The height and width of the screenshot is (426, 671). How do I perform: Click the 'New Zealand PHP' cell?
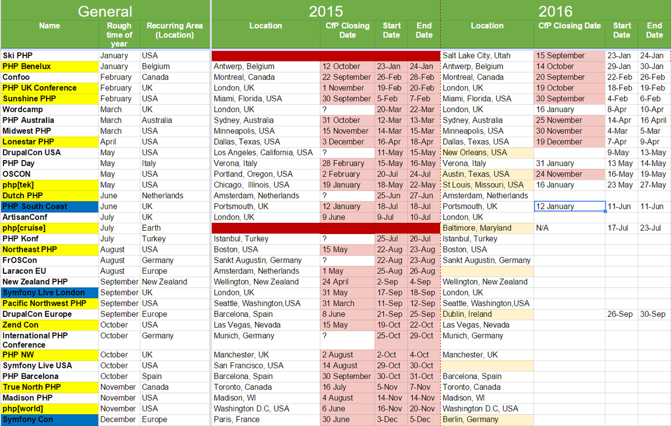click(x=50, y=282)
